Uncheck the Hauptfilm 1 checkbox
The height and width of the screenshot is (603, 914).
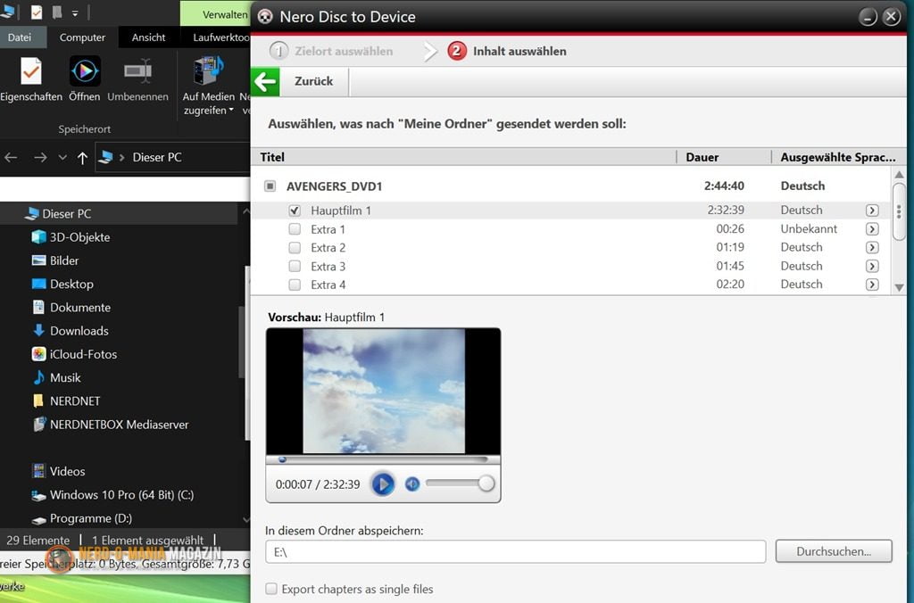(x=295, y=211)
